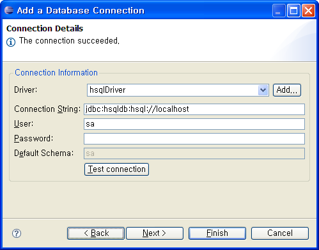319x250 pixels.
Task: Proceed with the Next button
Action: [x=155, y=233]
